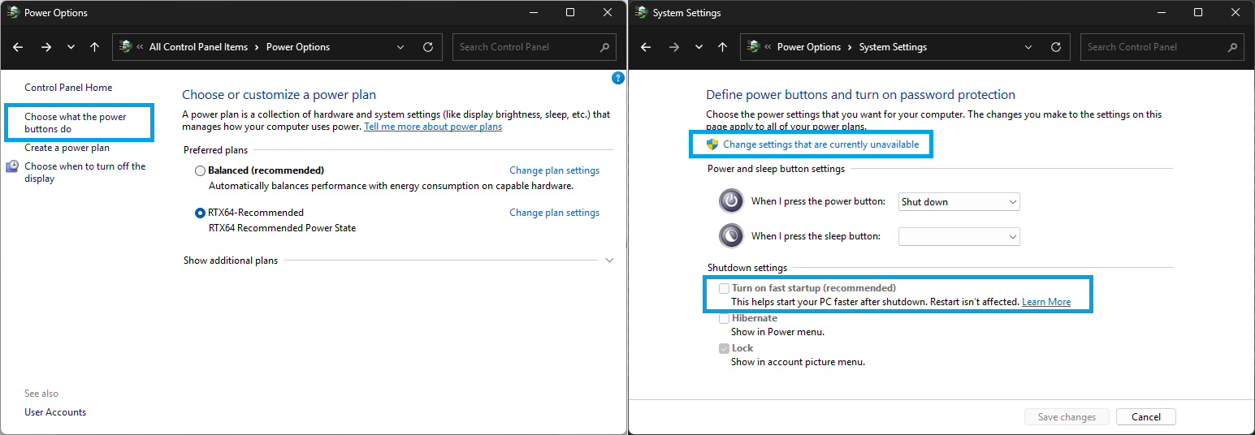Viewport: 1255px width, 435px height.
Task: Toggle the Lock checkbox
Action: coord(724,348)
